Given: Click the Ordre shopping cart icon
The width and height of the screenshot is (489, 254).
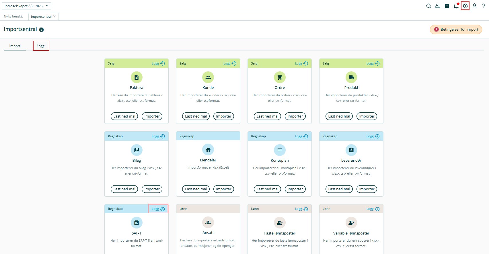Looking at the screenshot, I should click(x=280, y=77).
